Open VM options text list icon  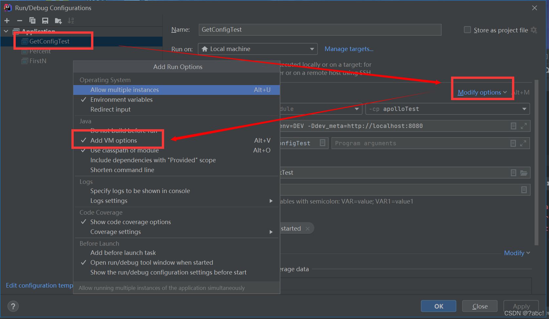tap(514, 126)
